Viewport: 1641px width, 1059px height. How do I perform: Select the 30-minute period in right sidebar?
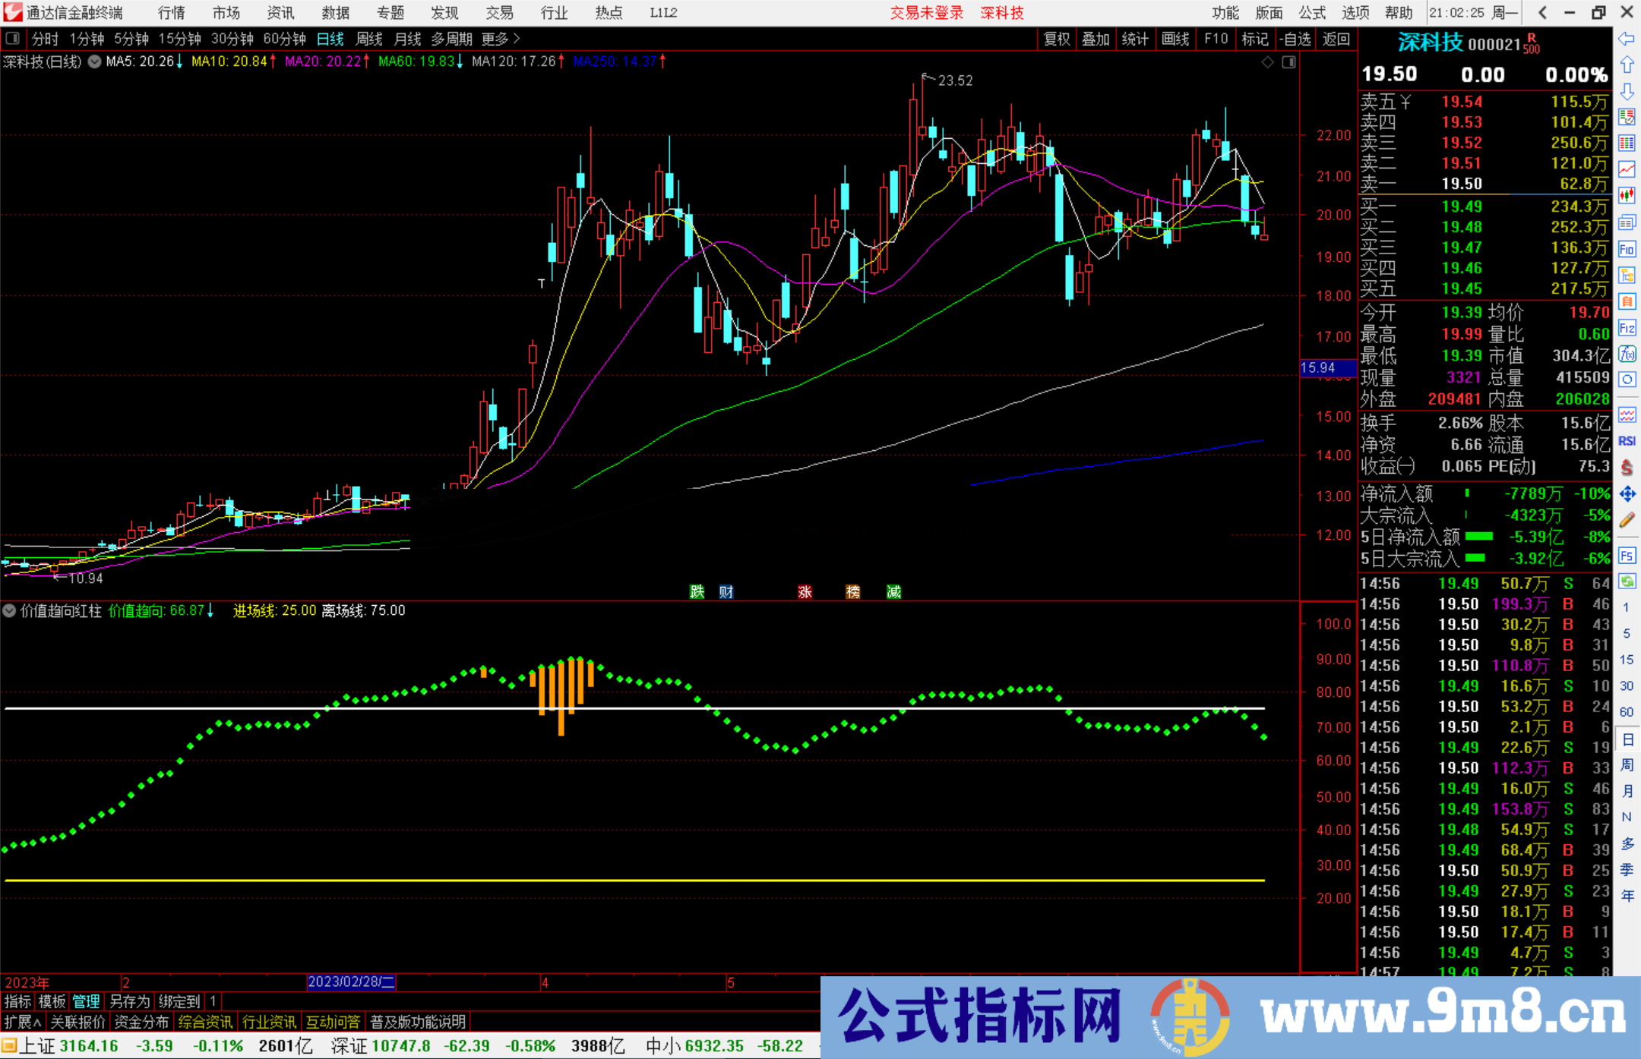(1626, 686)
